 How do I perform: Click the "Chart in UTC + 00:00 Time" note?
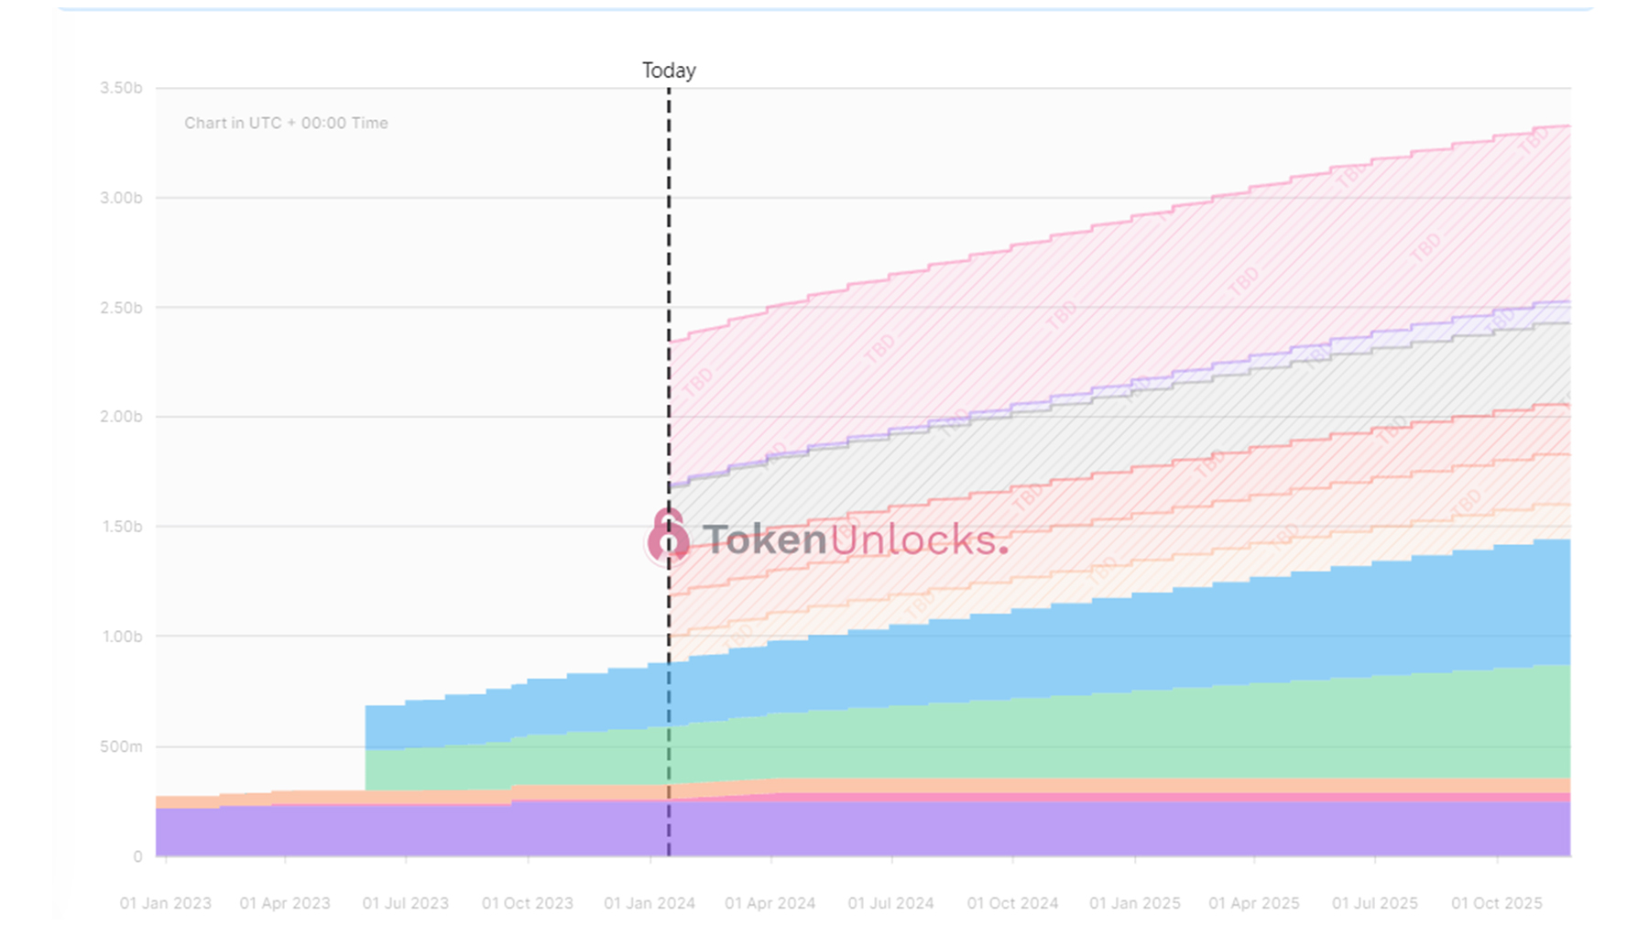(286, 123)
